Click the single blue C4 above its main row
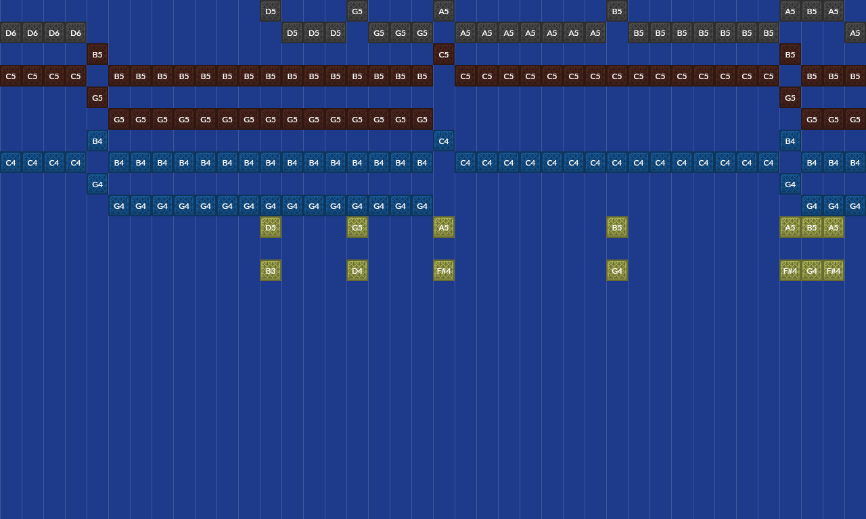 (x=444, y=141)
